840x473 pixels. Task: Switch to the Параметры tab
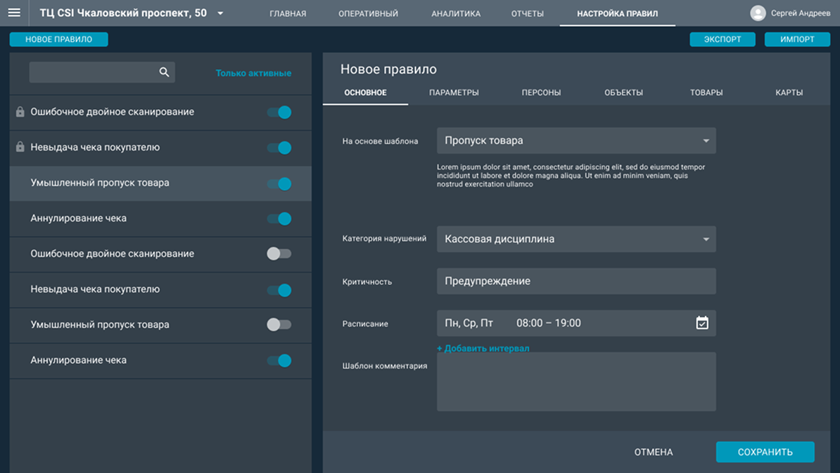coord(454,92)
